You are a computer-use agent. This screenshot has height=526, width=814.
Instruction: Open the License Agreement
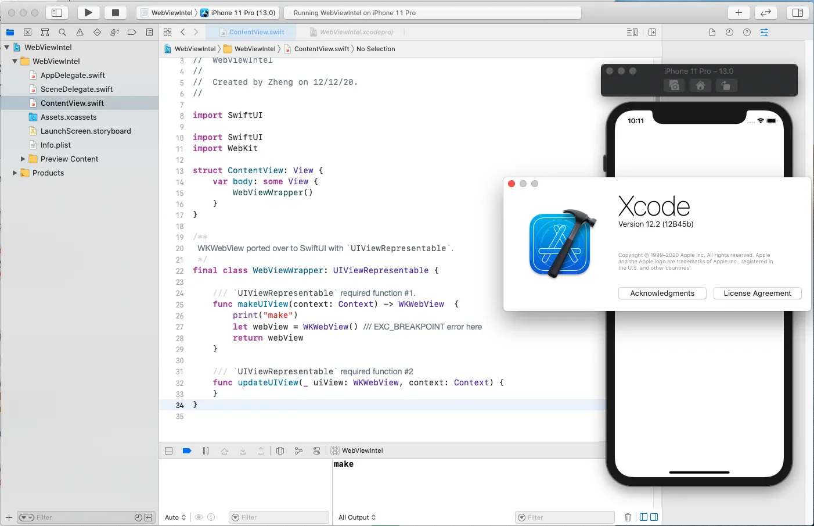point(757,294)
